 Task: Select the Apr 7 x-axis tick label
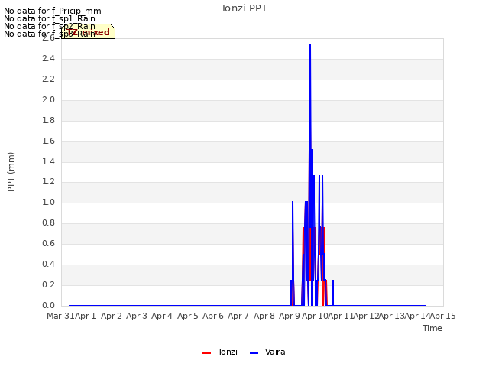click(x=238, y=316)
